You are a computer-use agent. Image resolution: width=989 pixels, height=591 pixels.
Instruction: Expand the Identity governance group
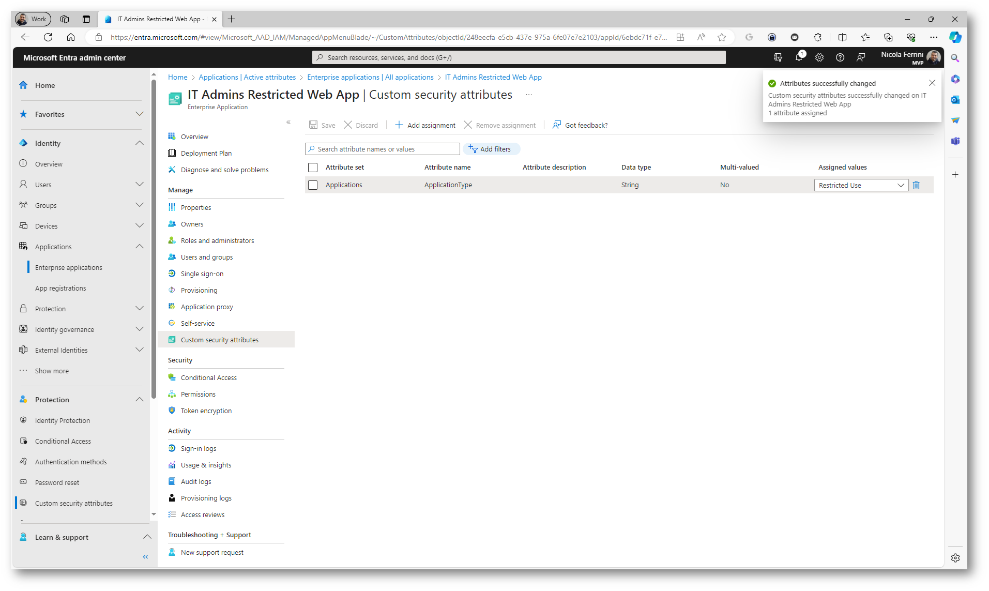point(140,329)
